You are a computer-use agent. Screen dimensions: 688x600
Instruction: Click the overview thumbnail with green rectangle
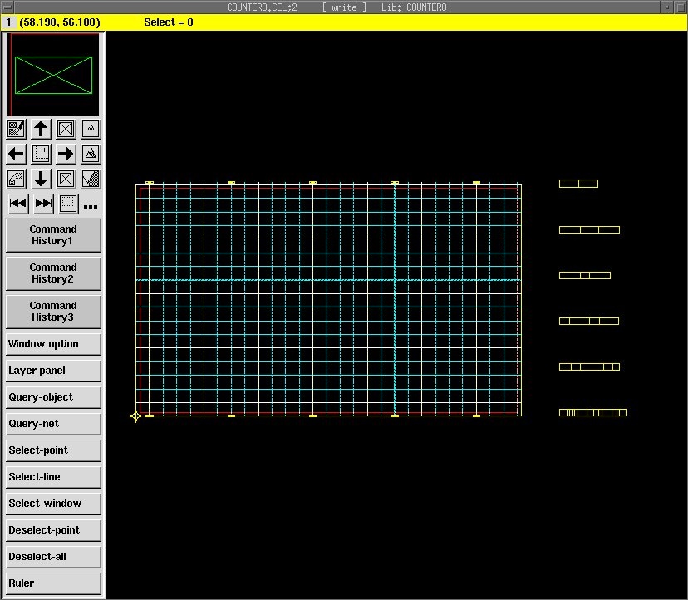point(53,75)
